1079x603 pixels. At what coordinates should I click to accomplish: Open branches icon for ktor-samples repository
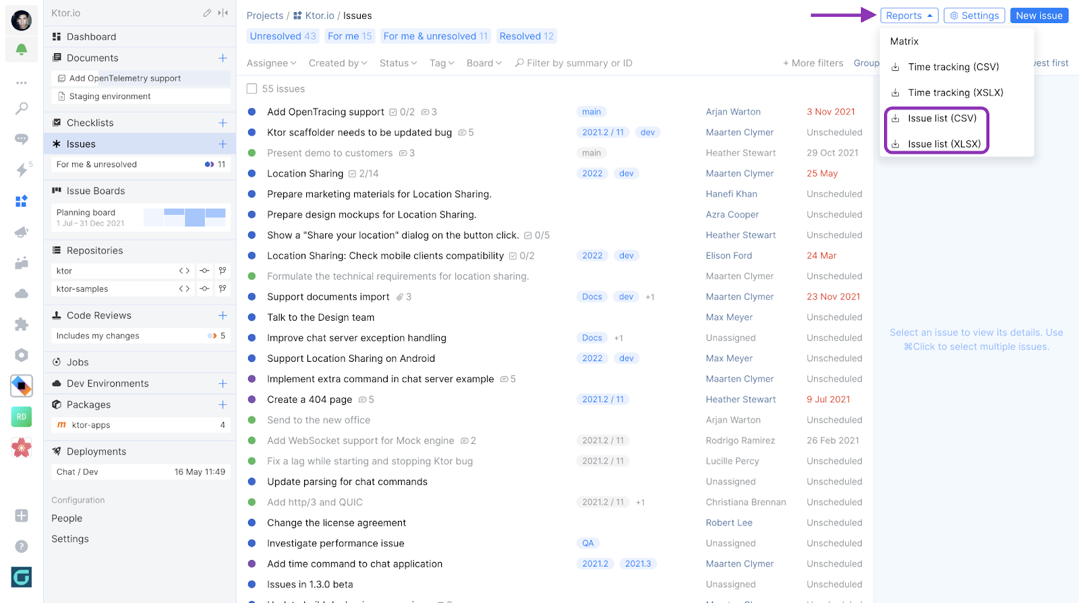coord(223,289)
